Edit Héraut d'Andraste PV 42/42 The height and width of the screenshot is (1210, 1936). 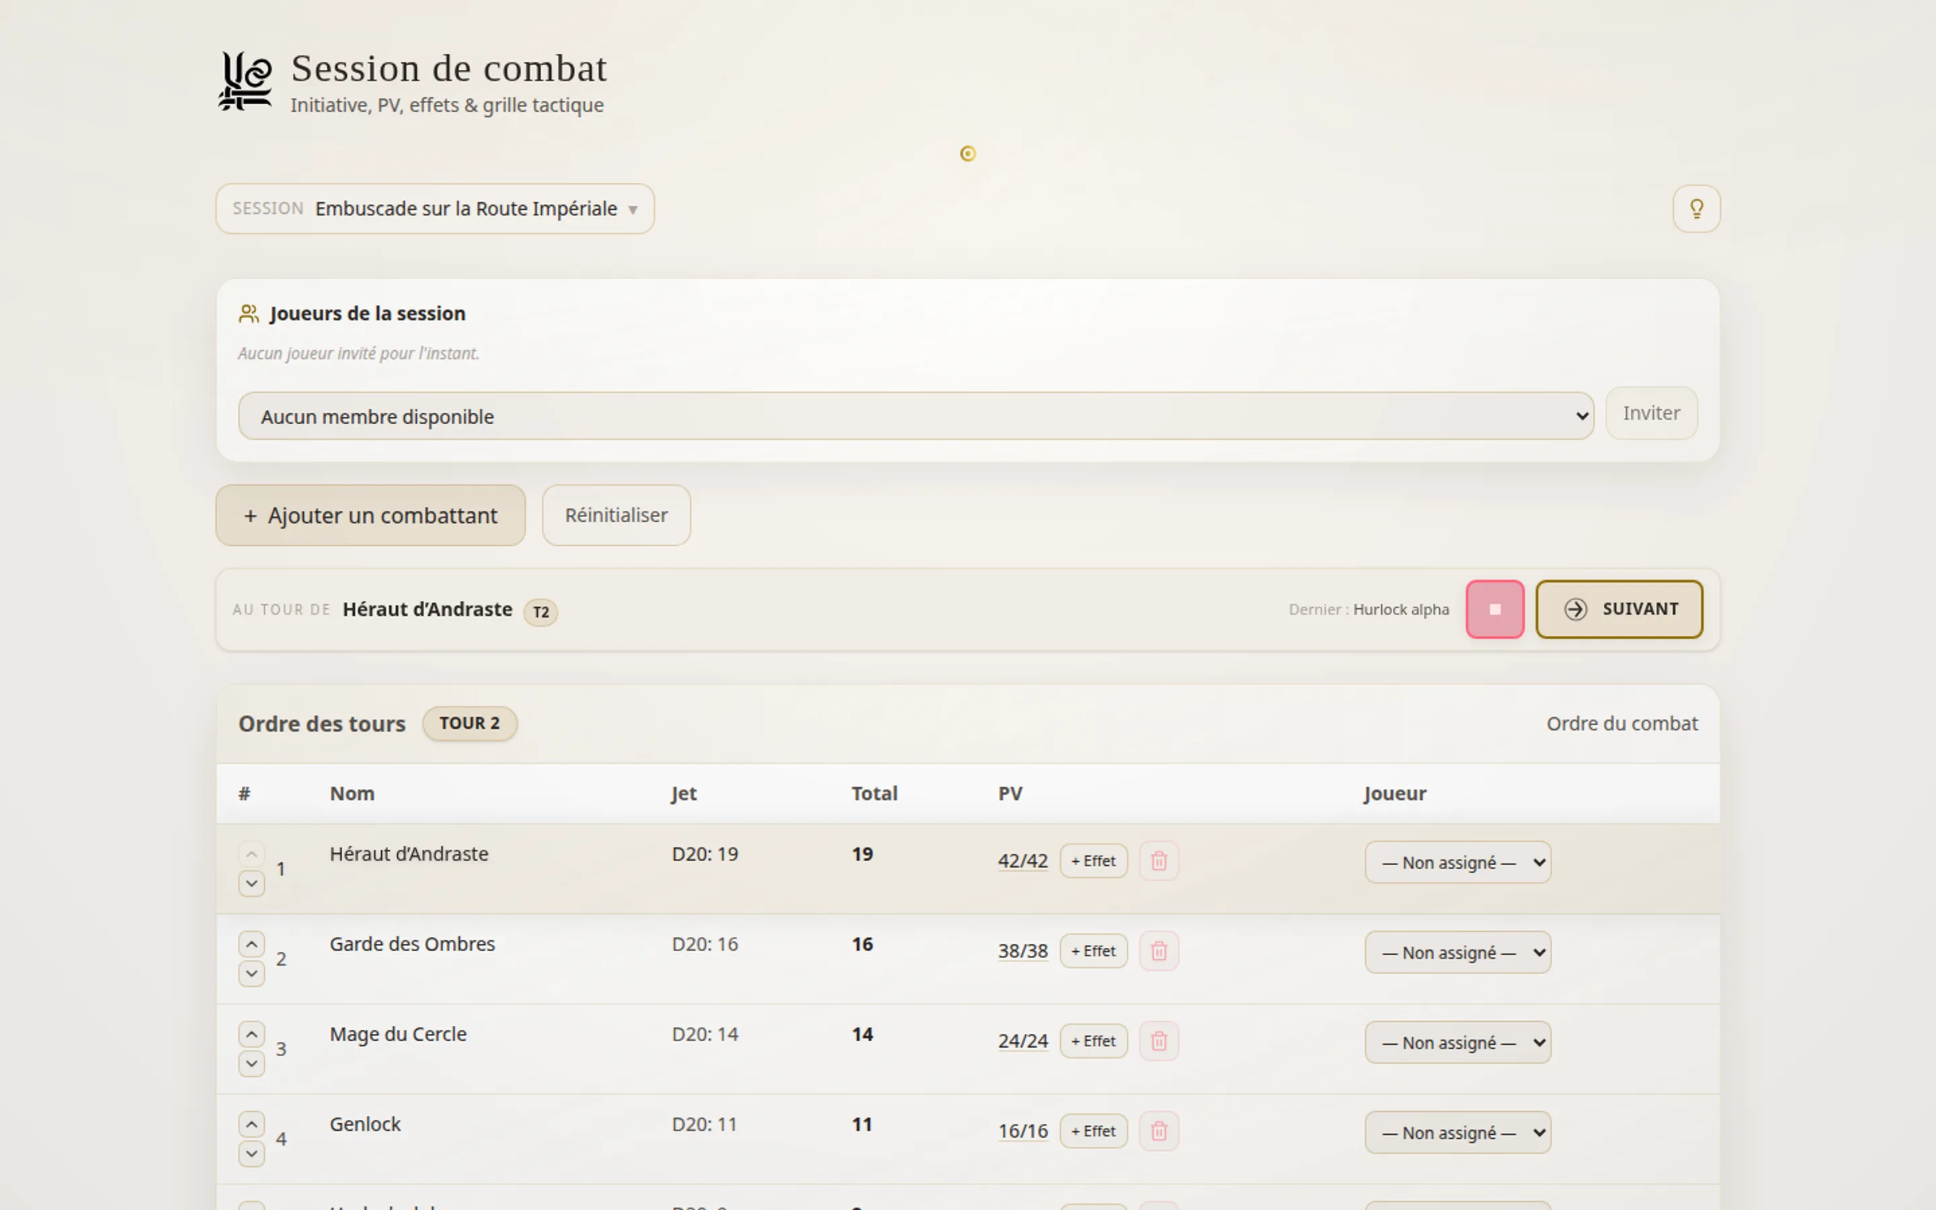click(1022, 861)
